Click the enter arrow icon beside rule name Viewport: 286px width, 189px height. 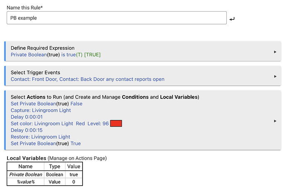click(x=232, y=19)
